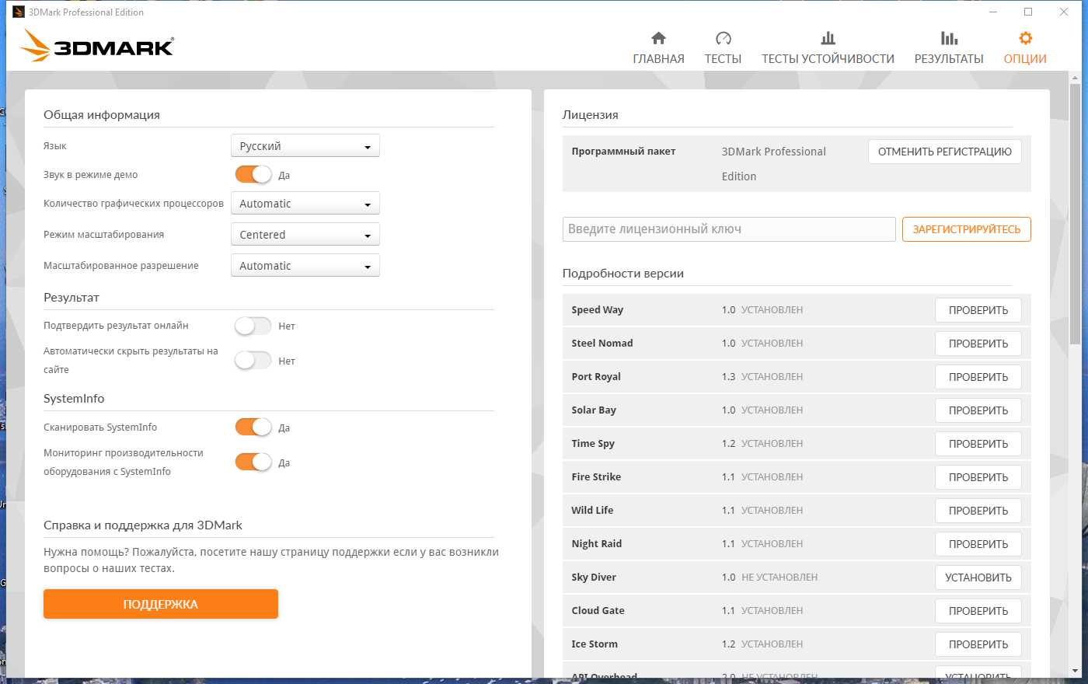Viewport: 1088px width, 684px height.
Task: Expand Количество графических процессоров dropdown
Action: coord(305,204)
